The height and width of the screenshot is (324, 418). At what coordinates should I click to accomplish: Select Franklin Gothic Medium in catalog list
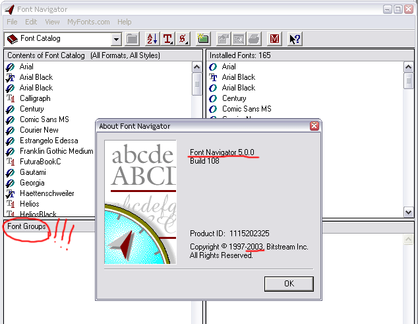[x=57, y=151]
